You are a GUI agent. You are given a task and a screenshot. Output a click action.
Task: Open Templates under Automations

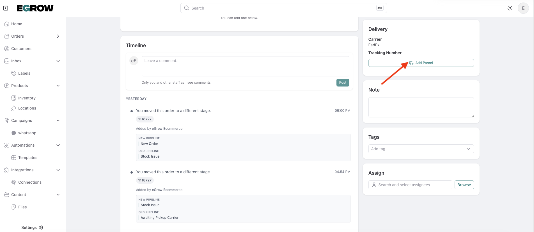coord(27,158)
